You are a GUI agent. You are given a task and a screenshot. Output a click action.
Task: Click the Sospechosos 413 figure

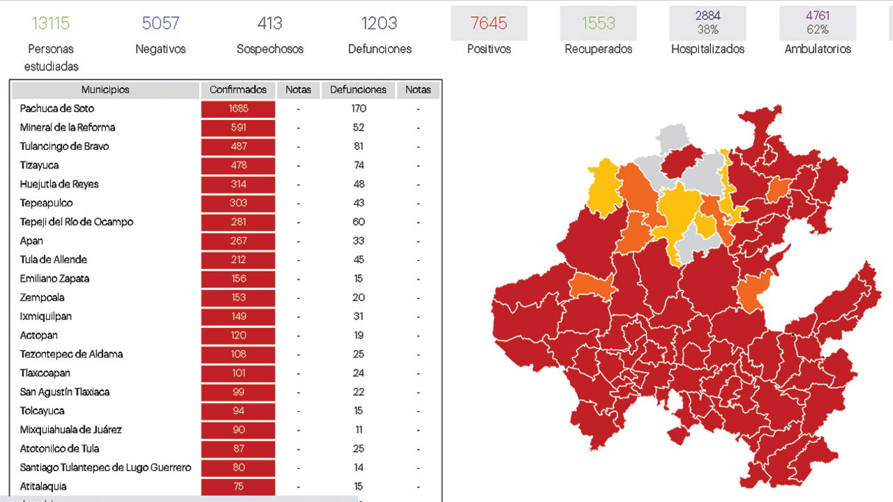(269, 23)
